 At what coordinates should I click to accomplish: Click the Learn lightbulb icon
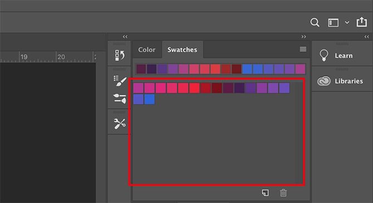[x=324, y=55]
